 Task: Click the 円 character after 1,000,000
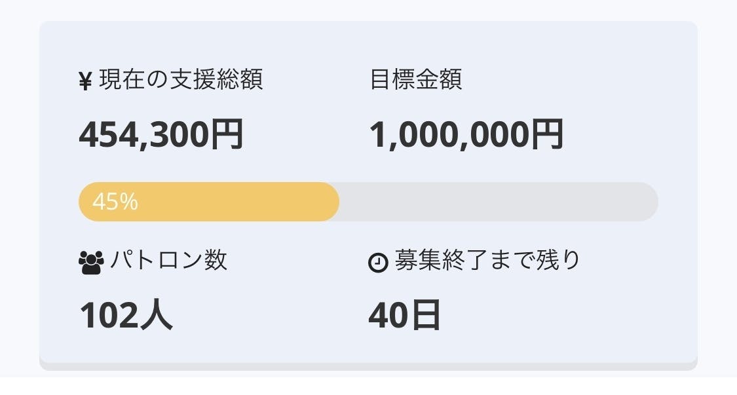[x=546, y=134]
